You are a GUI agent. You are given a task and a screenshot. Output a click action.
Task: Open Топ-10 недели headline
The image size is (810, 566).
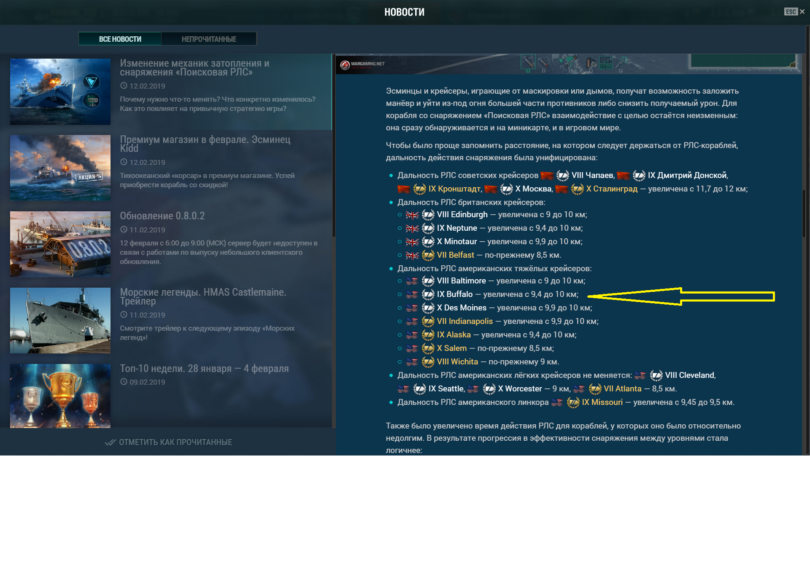click(204, 369)
